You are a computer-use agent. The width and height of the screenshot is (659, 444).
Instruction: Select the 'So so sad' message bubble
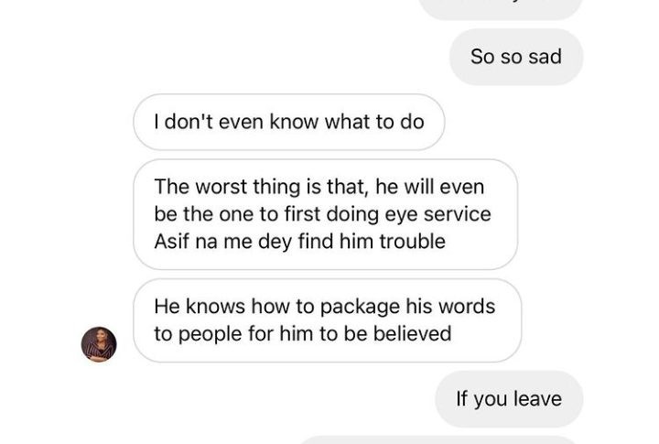click(516, 57)
